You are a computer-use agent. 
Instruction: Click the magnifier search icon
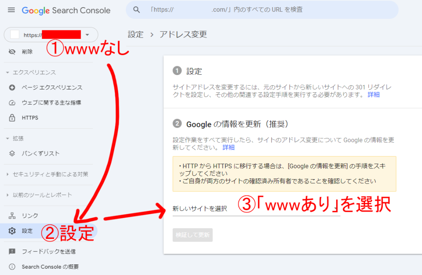pyautogui.click(x=137, y=10)
